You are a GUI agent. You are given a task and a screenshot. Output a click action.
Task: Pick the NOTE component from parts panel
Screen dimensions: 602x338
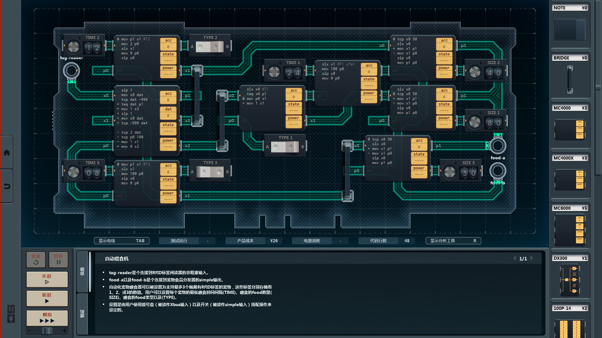(x=569, y=29)
